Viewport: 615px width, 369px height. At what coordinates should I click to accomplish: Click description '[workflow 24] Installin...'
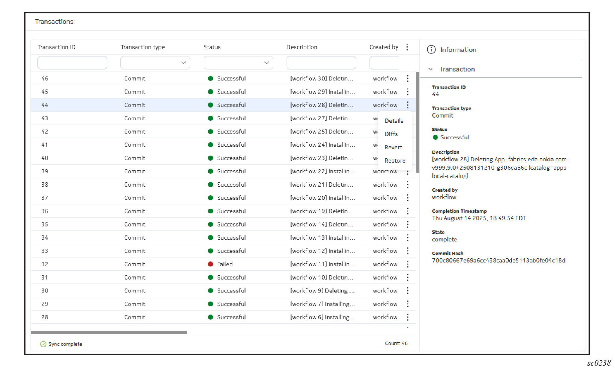coord(323,145)
